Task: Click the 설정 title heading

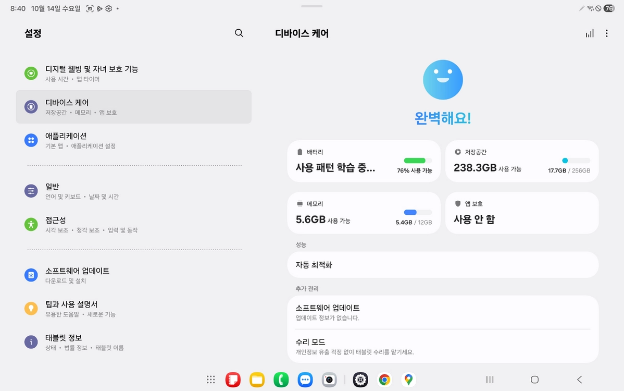Action: tap(33, 33)
